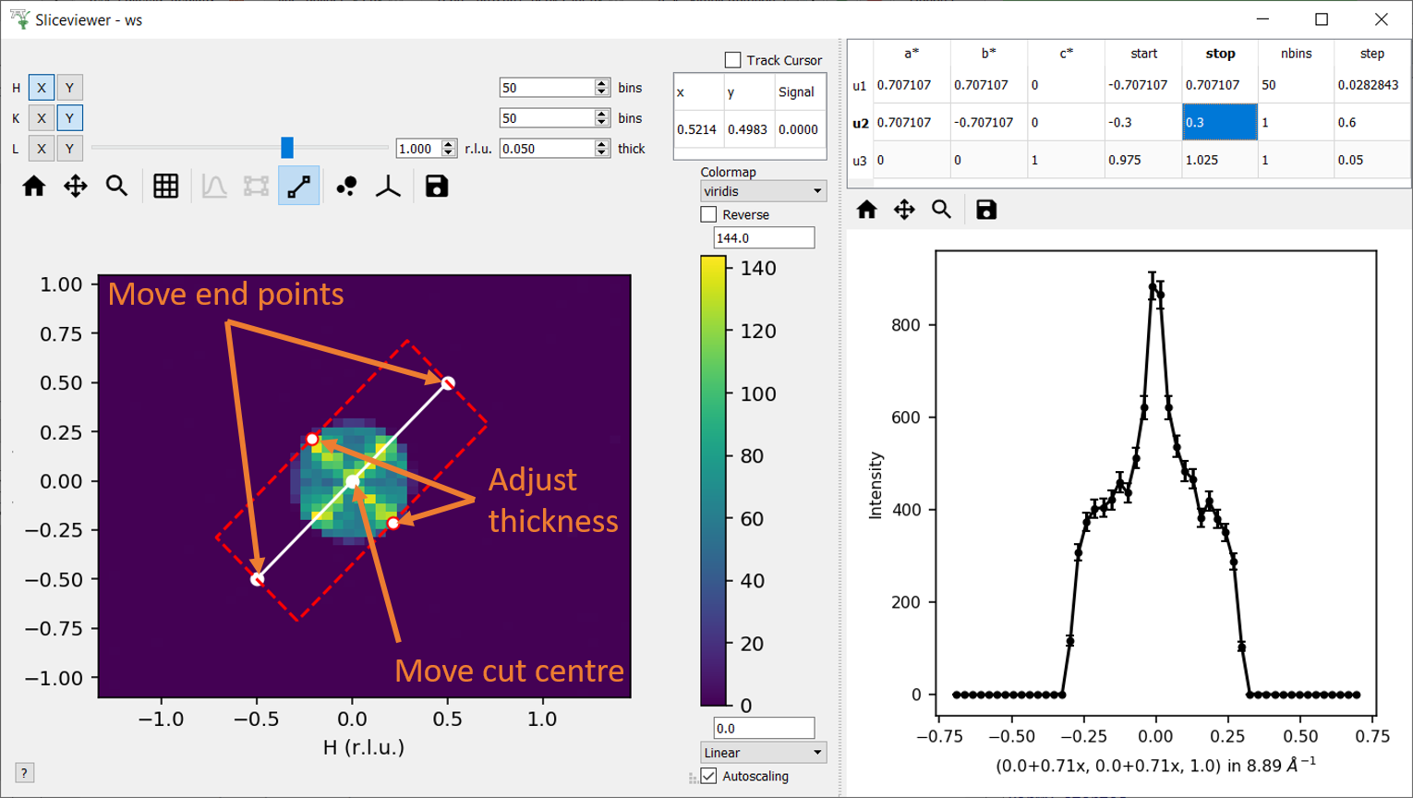
Task: Toggle Y axis for K dimension
Action: [69, 117]
